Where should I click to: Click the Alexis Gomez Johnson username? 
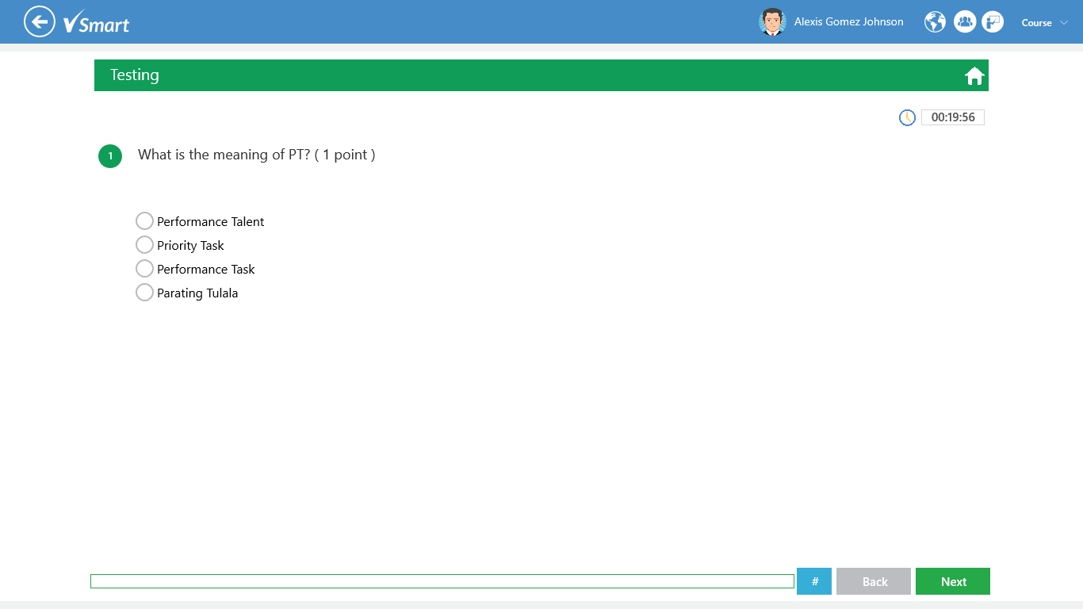848,22
